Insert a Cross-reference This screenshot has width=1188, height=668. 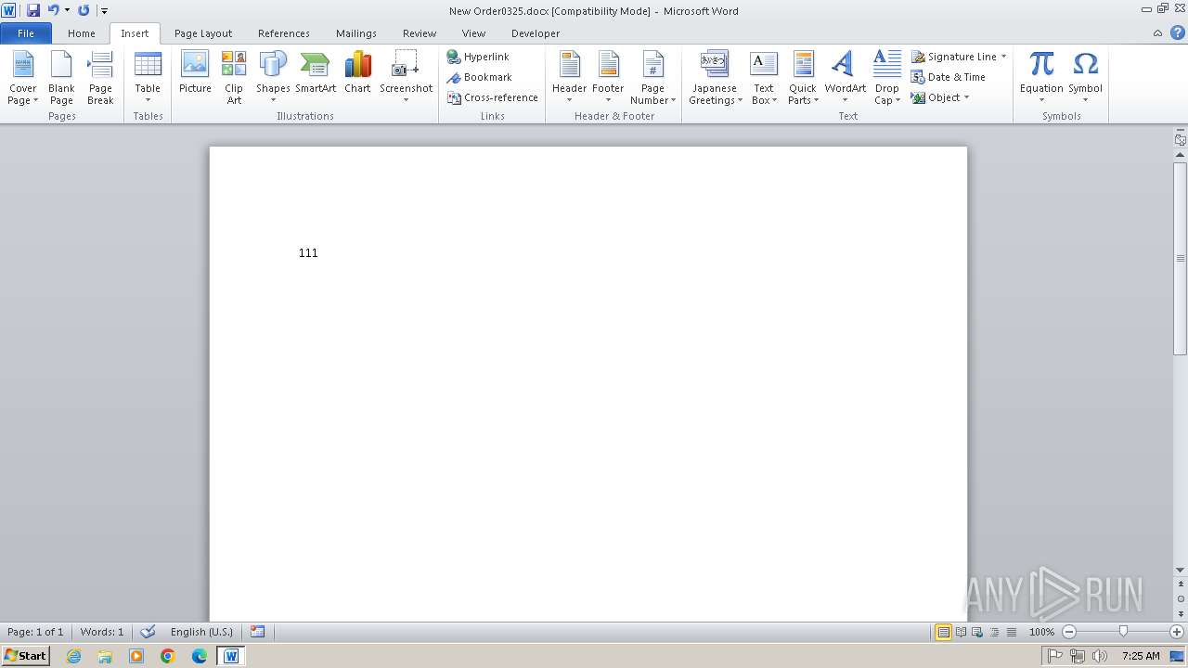pyautogui.click(x=493, y=97)
